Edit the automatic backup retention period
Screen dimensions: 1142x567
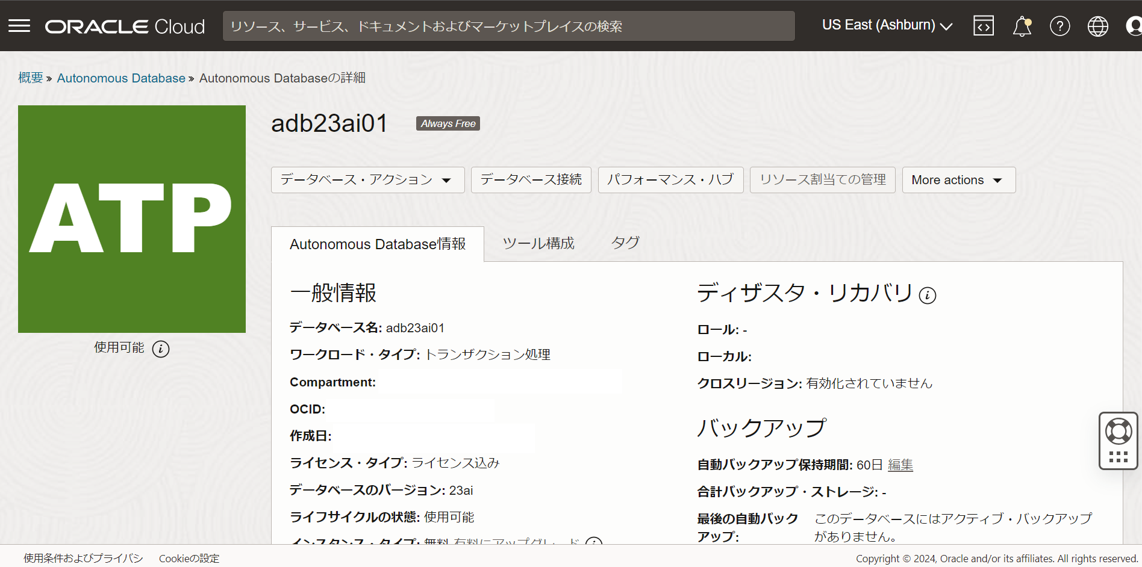900,465
